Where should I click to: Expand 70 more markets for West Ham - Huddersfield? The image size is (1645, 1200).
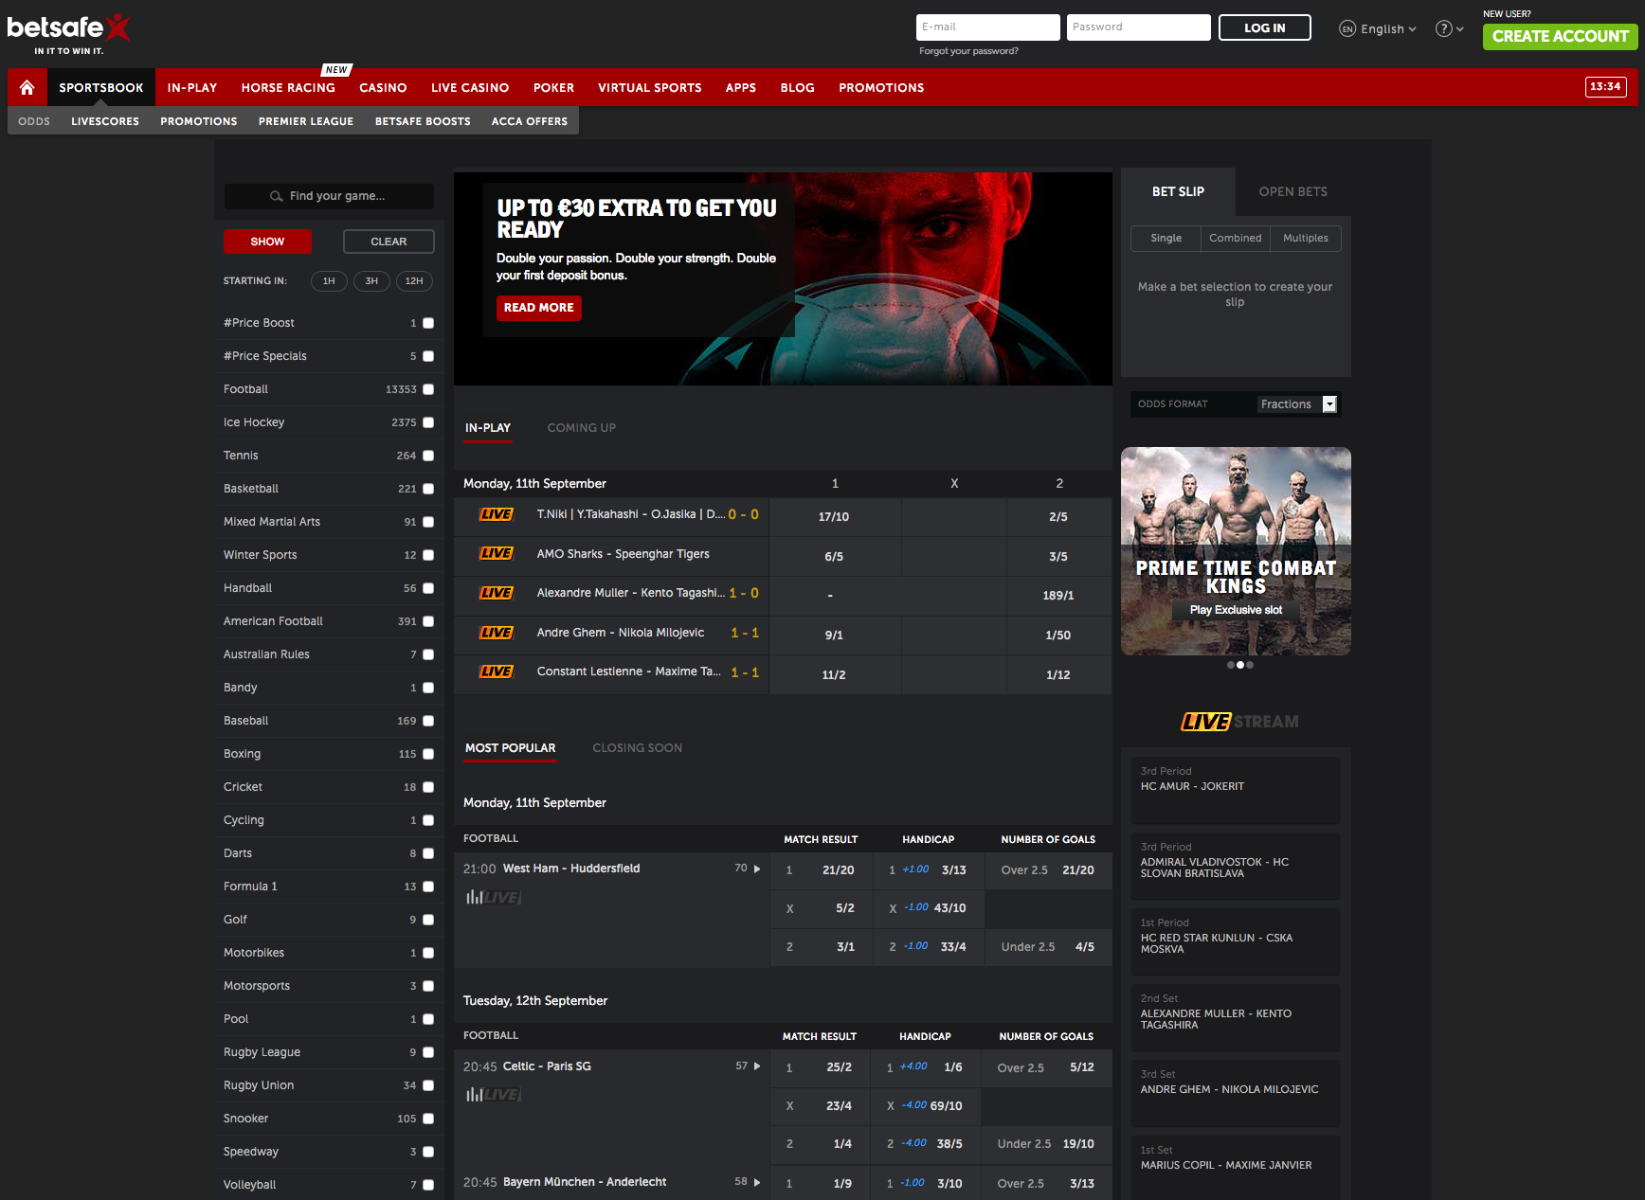pos(748,869)
